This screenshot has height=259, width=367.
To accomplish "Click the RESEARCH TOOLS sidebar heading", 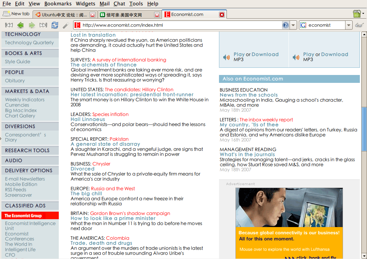I will 30,150.
